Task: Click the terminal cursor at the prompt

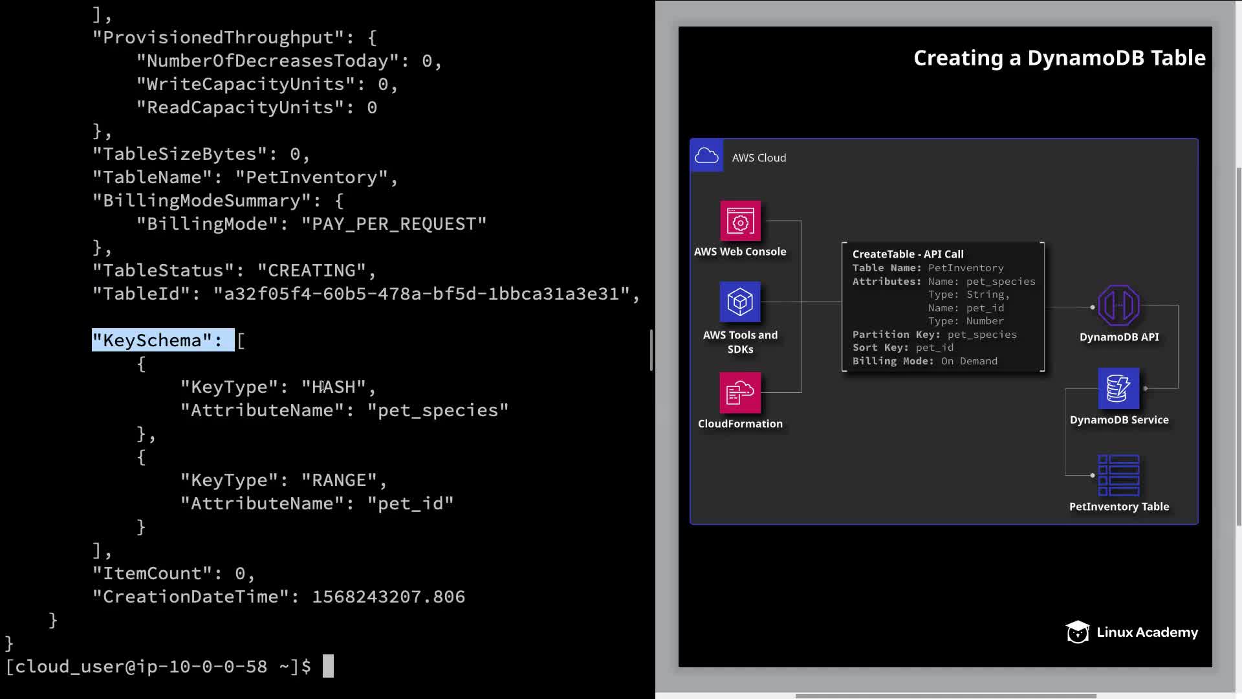Action: pyautogui.click(x=328, y=666)
